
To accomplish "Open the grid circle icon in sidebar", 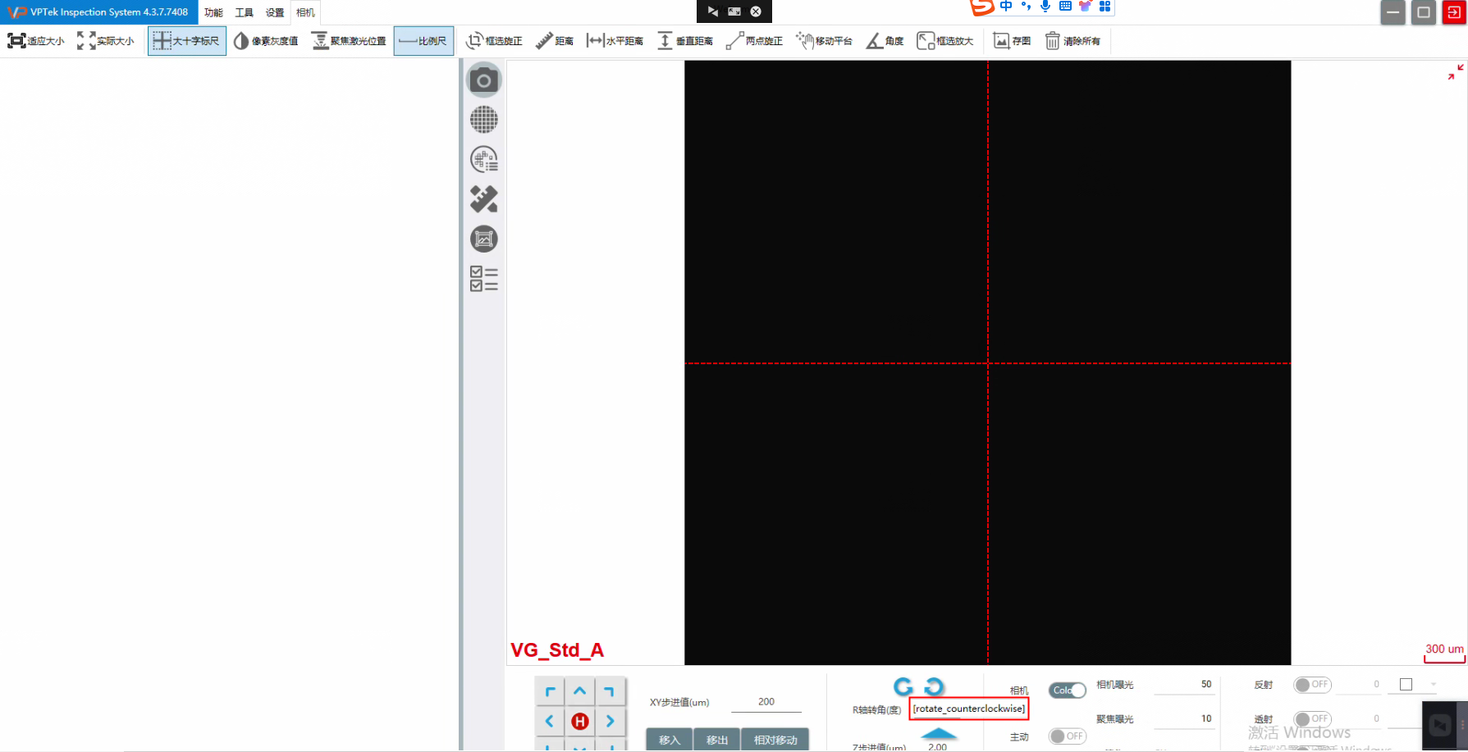I will pyautogui.click(x=484, y=120).
